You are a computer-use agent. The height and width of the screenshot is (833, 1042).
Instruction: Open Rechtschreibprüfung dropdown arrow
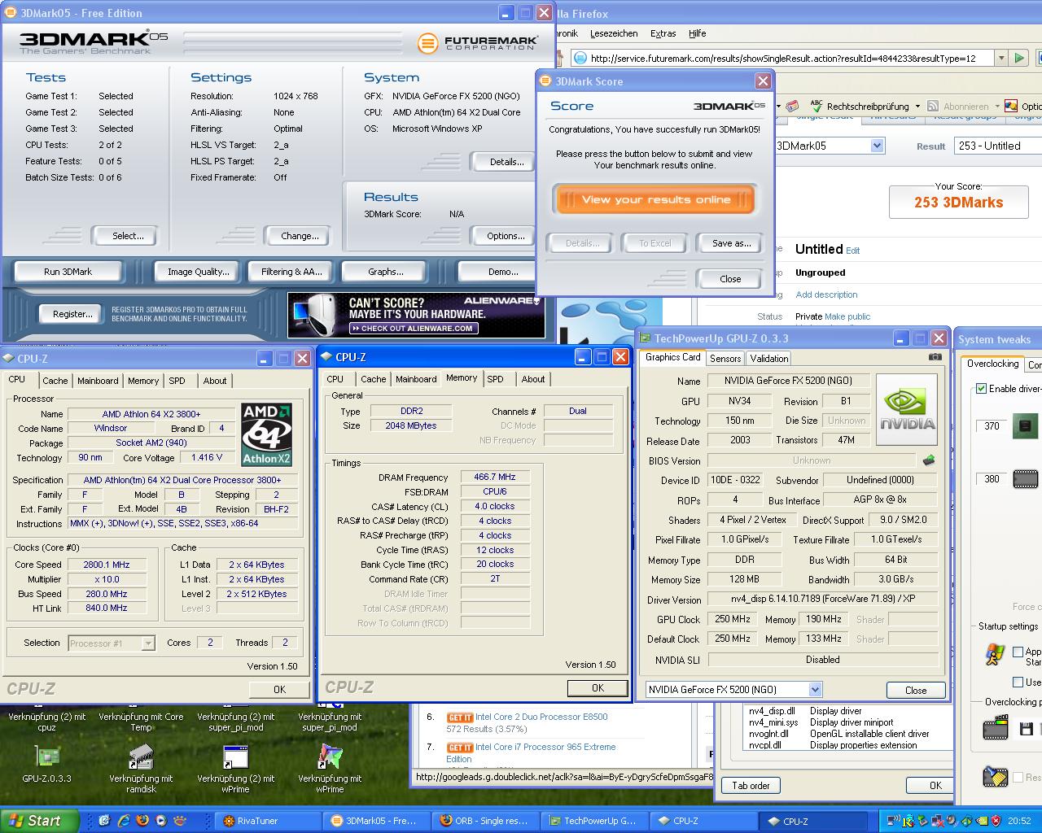[917, 106]
